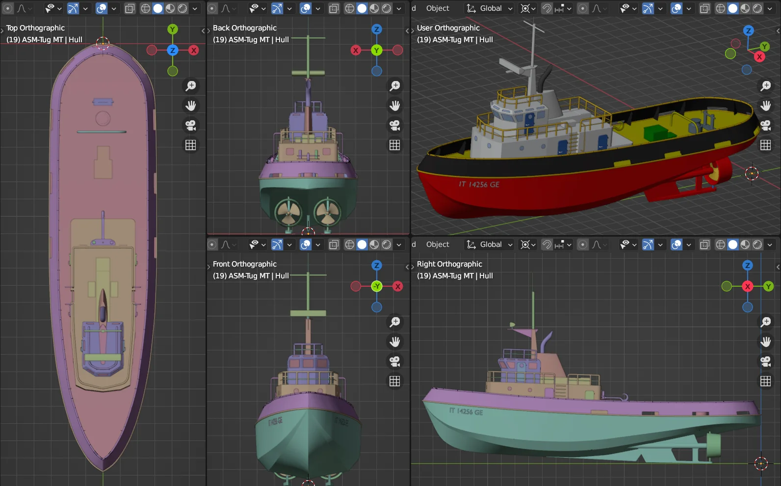Toggle Show Overlays in Top view header

[102, 8]
